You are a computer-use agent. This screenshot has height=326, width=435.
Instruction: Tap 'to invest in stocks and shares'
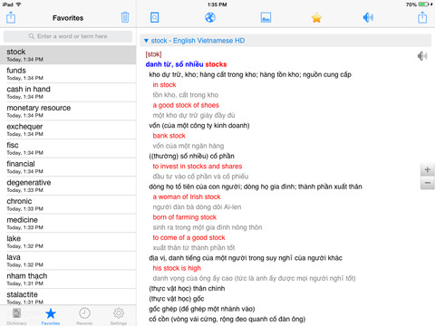coord(198,167)
